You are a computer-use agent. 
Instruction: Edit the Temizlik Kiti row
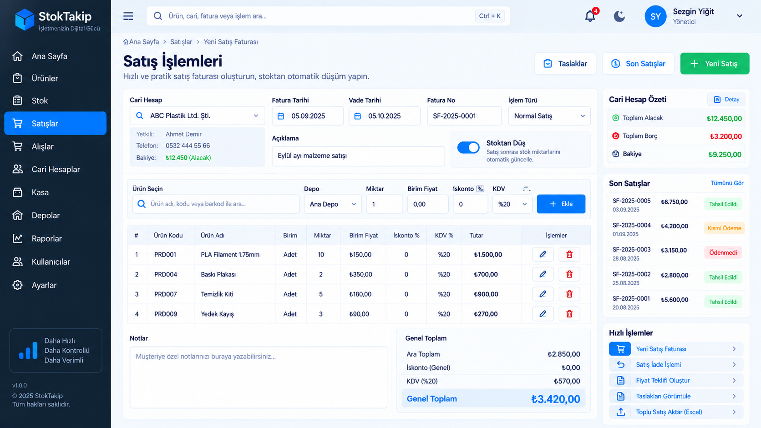[x=543, y=294]
